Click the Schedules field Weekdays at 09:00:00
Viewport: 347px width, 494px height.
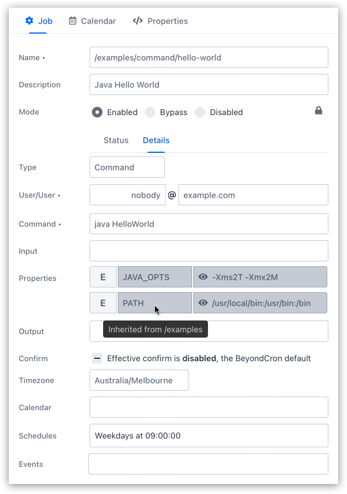tap(209, 436)
